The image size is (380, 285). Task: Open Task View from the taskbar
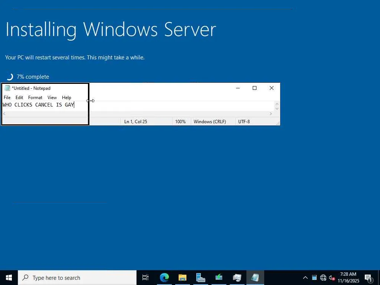pos(145,278)
